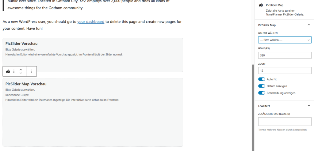Click the PicSlider Map icon in sidebar header
314x151 pixels.
pos(261,5)
